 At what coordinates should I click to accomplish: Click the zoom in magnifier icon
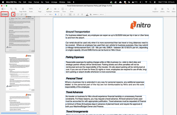[16, 9]
